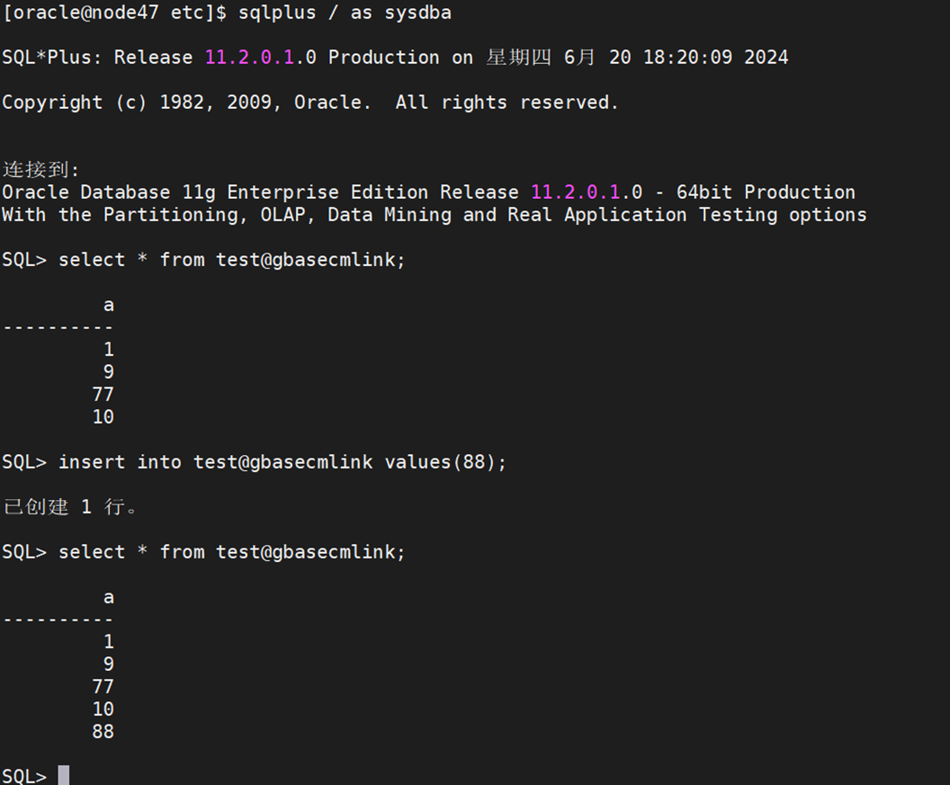Click the 已创建 1 行 confirmation message
This screenshot has width=950, height=785.
[x=71, y=506]
